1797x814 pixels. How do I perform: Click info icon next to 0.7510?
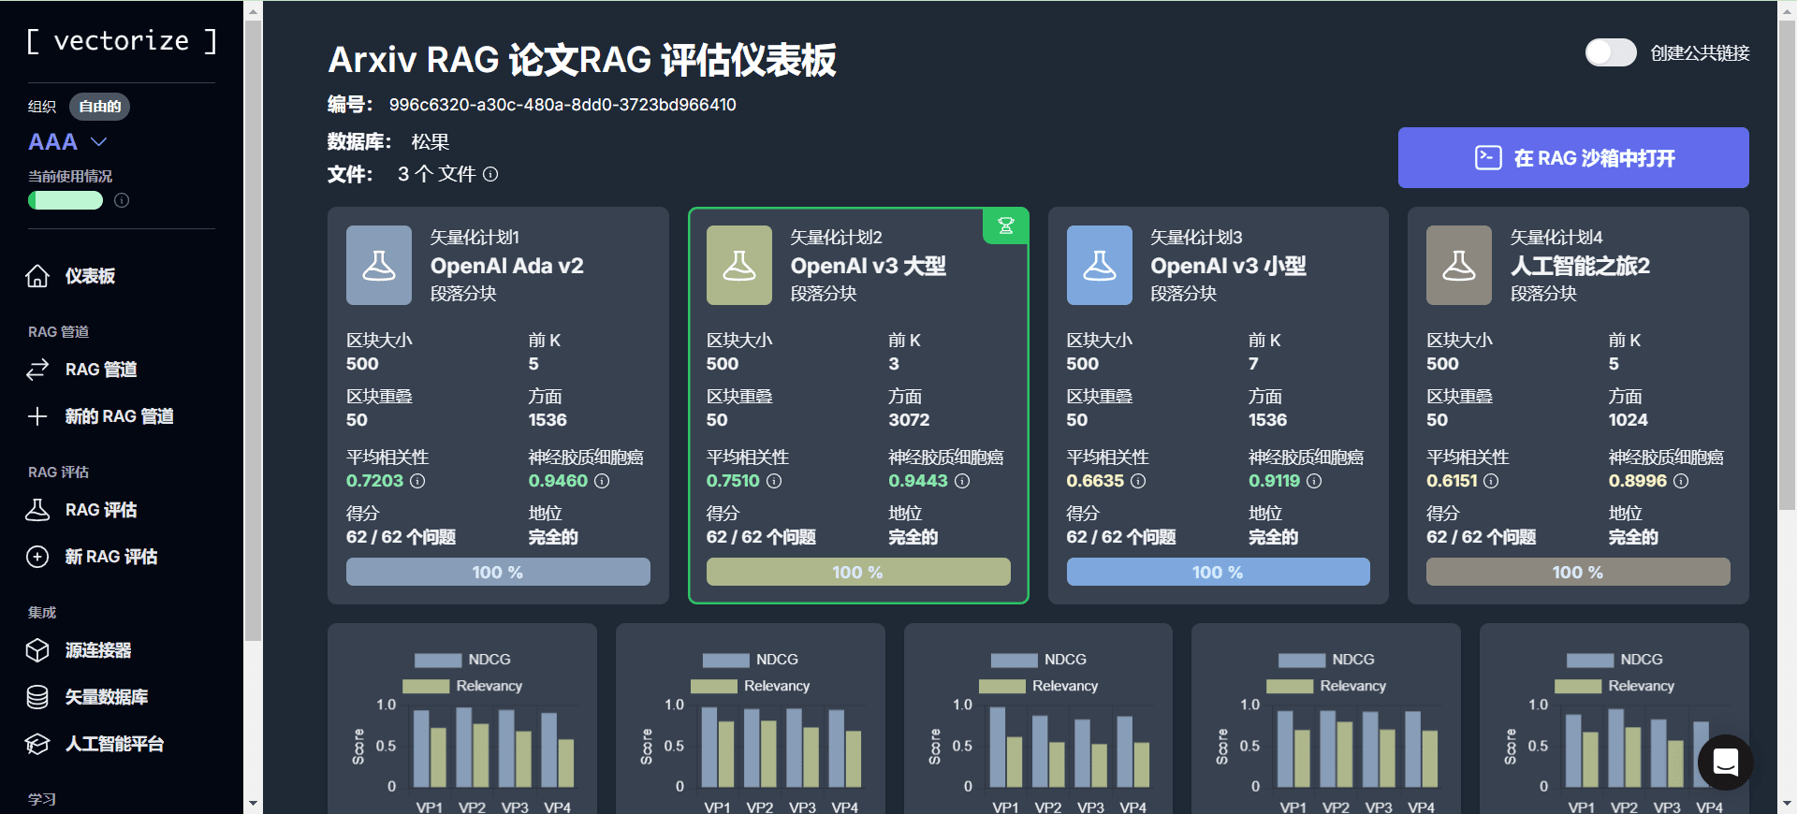[x=774, y=481]
